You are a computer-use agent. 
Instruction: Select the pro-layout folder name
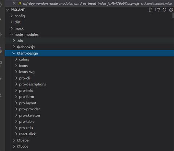pos(28,103)
